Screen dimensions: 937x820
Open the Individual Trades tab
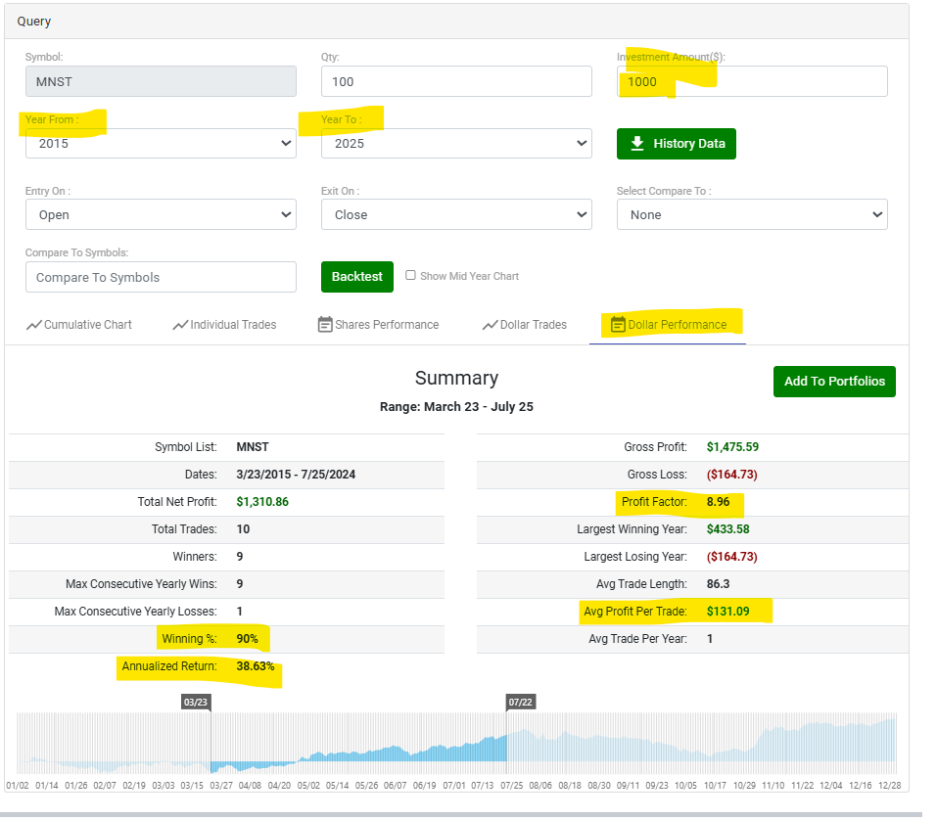pos(224,325)
